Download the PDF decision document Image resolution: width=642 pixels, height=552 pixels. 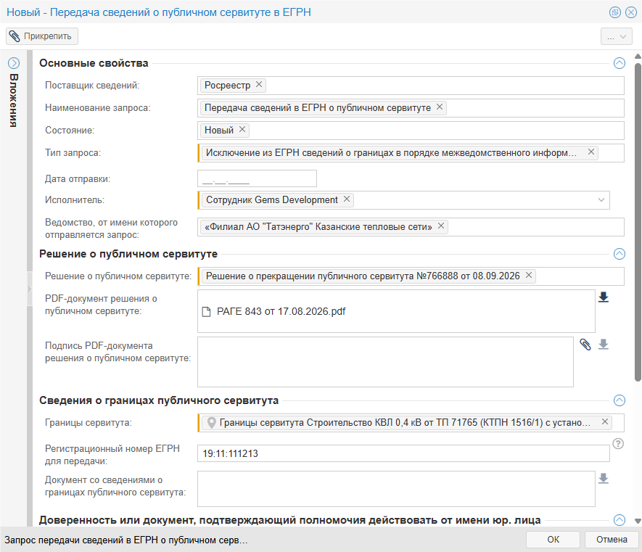click(603, 297)
